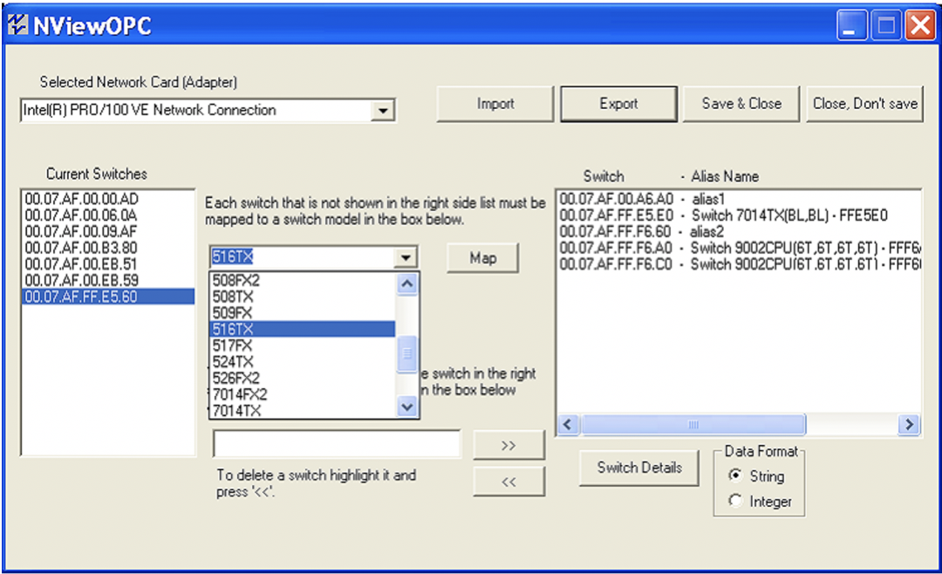The width and height of the screenshot is (942, 574).
Task: Open Switch Details
Action: click(639, 468)
